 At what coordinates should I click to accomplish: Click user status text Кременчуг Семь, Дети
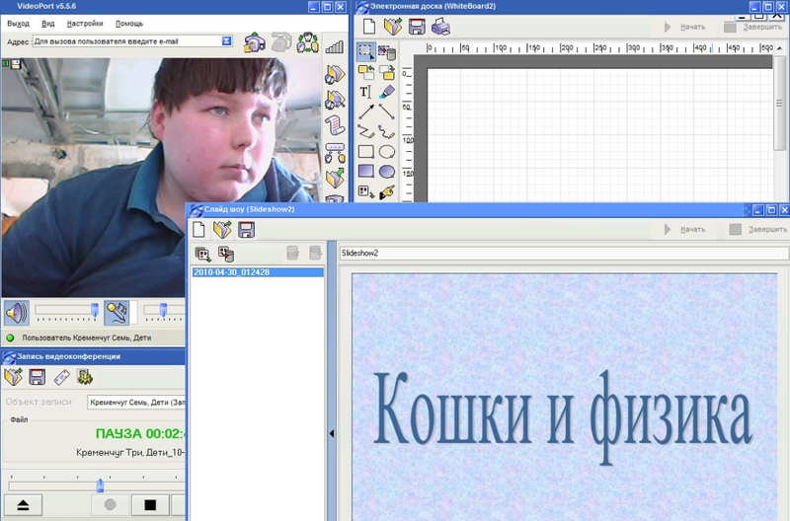pos(87,337)
